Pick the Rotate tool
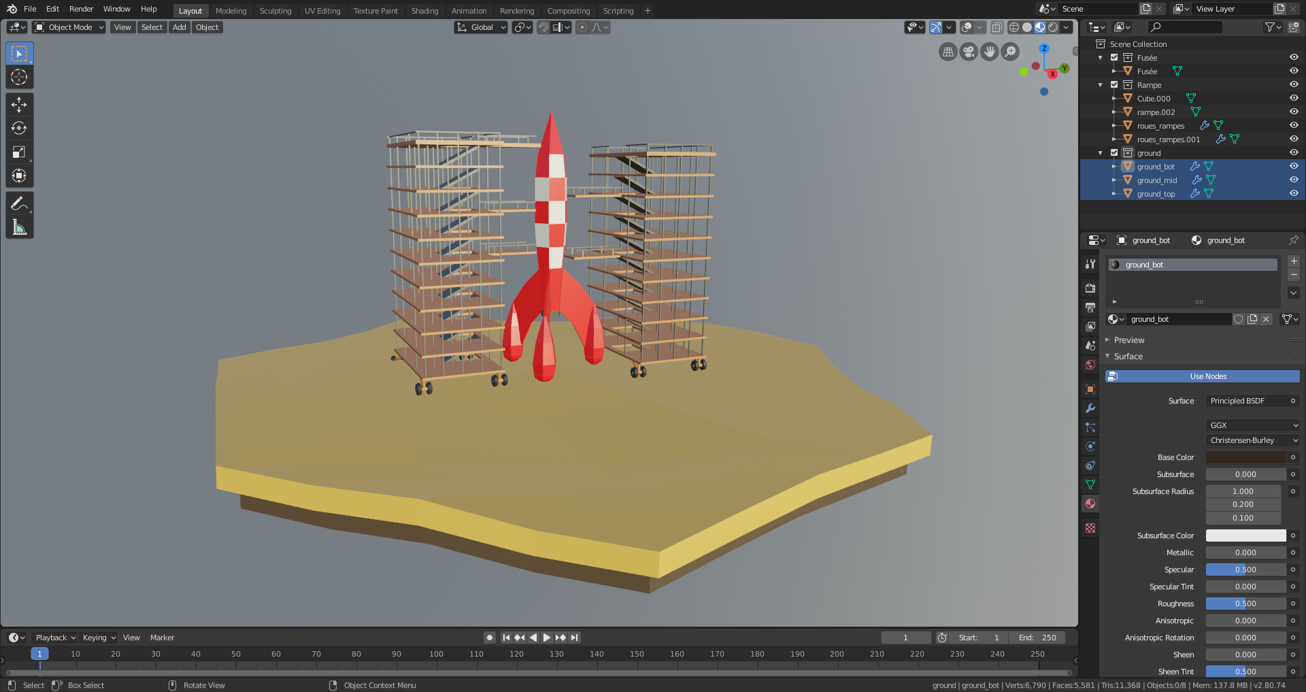Image resolution: width=1306 pixels, height=692 pixels. (19, 128)
